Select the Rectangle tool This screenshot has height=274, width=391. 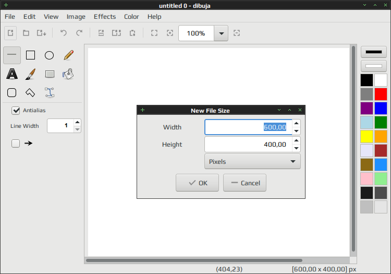tap(30, 55)
